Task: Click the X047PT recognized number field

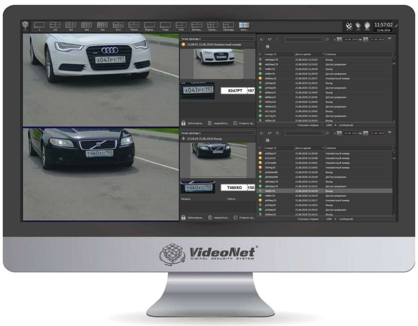Action: (234, 91)
